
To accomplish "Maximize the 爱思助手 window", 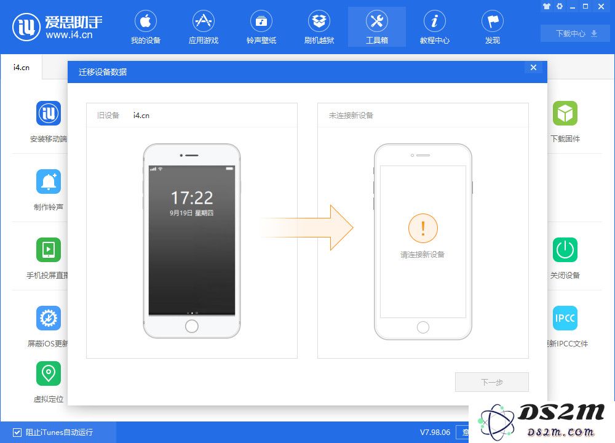I will 585,6.
